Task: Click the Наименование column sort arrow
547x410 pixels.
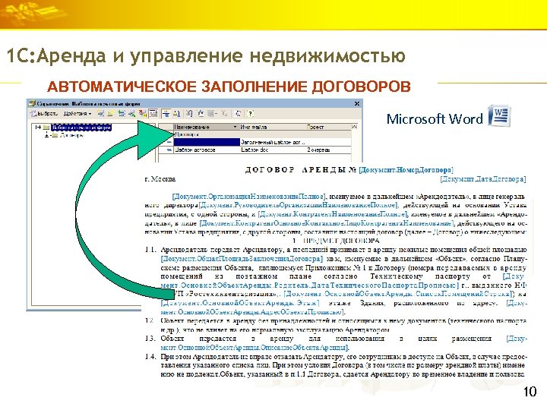Action: [235, 127]
